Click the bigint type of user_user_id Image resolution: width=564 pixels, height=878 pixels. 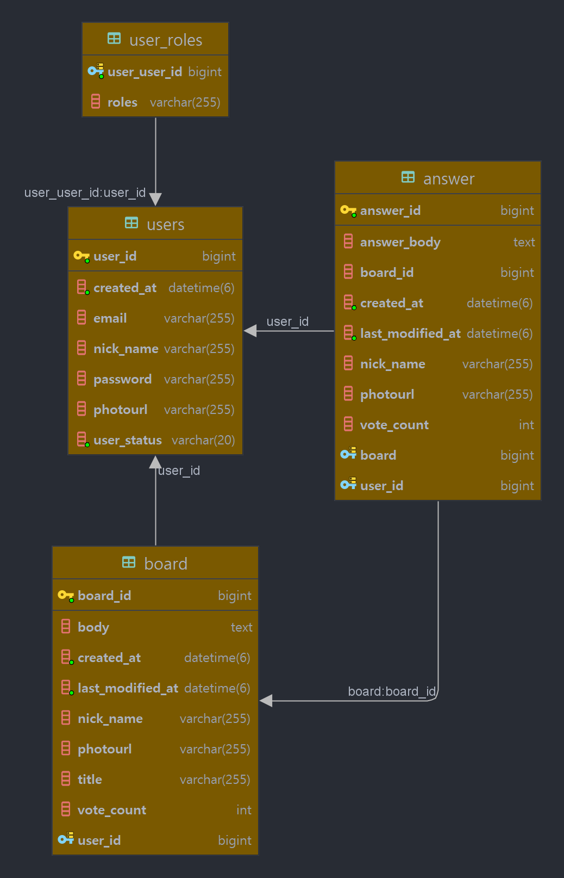pyautogui.click(x=205, y=72)
